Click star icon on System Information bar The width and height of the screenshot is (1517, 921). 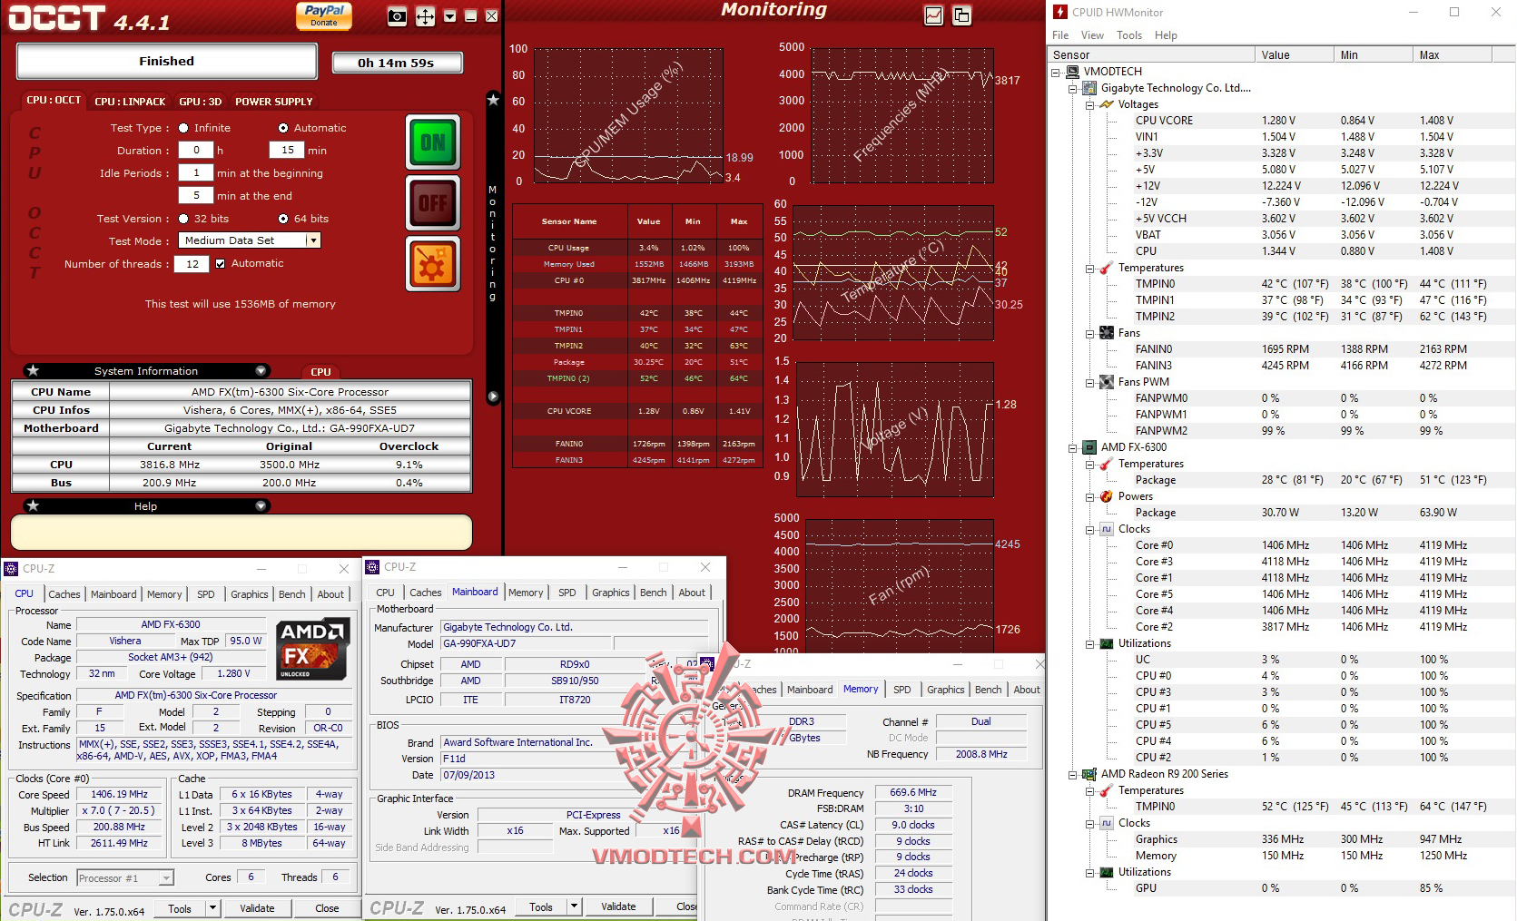pos(33,370)
